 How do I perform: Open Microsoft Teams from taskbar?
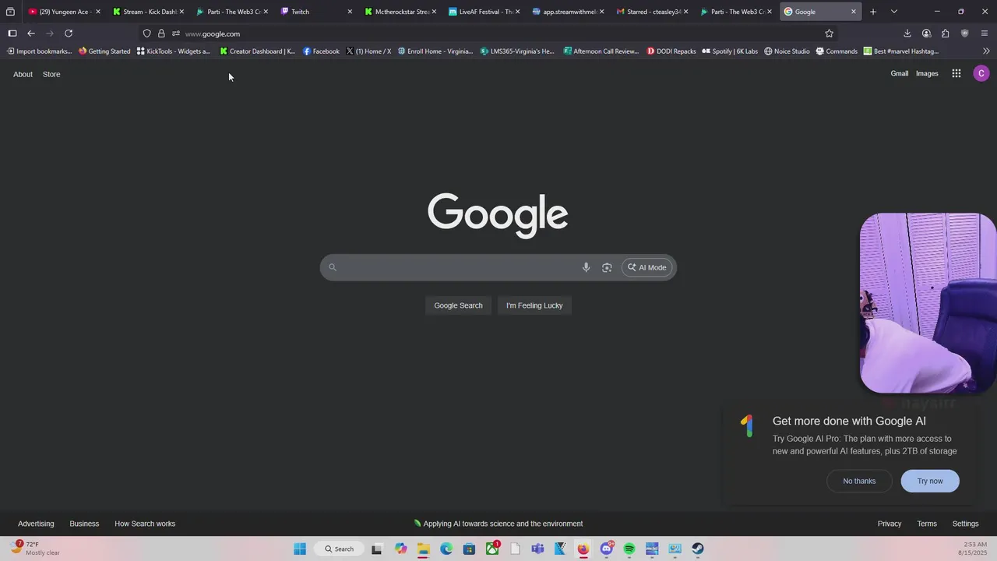[x=537, y=549]
